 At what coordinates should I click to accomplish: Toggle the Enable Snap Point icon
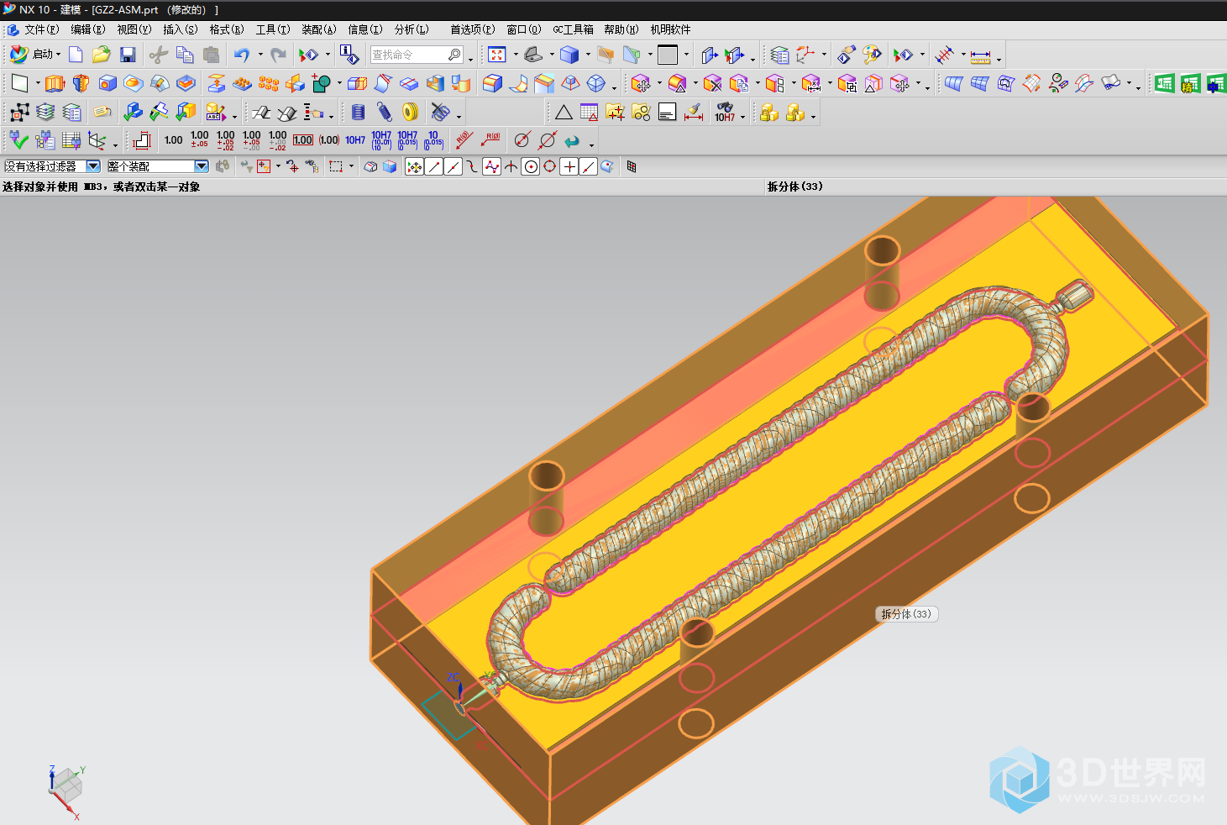(x=414, y=166)
